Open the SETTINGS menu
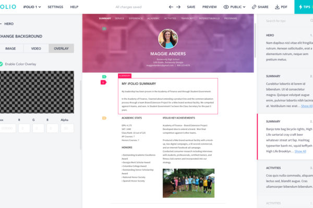Image resolution: width=313 pixels, height=208 pixels. click(55, 7)
